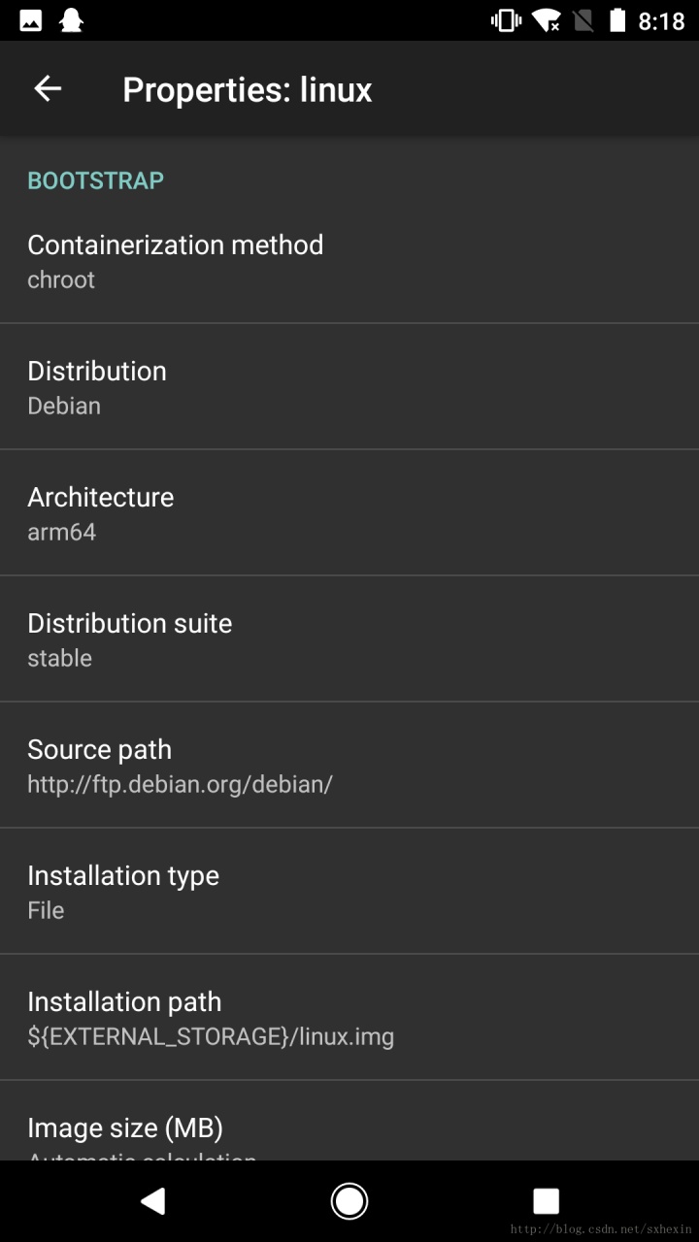Tap the Properties: linux title
Viewport: 699px width, 1242px height.
point(247,89)
